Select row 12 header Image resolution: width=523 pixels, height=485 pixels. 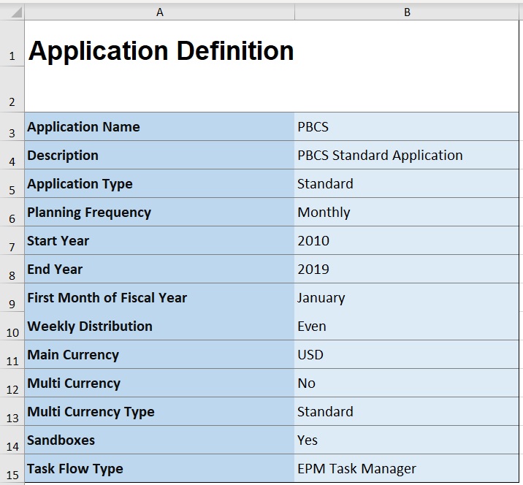pos(12,383)
